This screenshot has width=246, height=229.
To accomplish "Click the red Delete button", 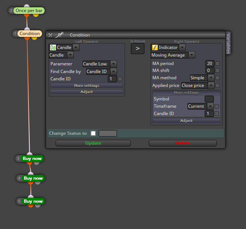I will tap(183, 143).
